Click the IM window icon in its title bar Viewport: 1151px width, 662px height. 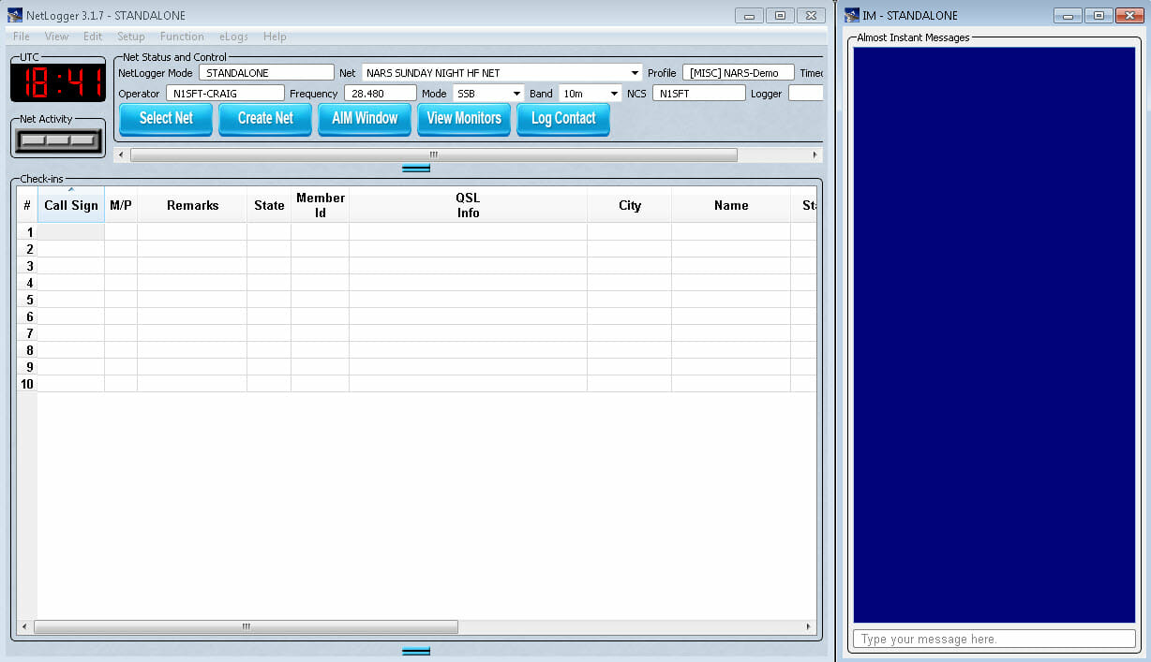coord(851,15)
